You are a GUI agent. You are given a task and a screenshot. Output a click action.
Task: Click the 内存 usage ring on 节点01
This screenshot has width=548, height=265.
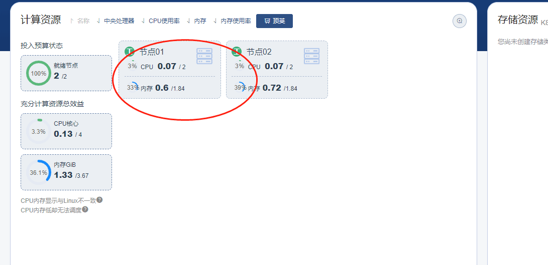click(133, 88)
